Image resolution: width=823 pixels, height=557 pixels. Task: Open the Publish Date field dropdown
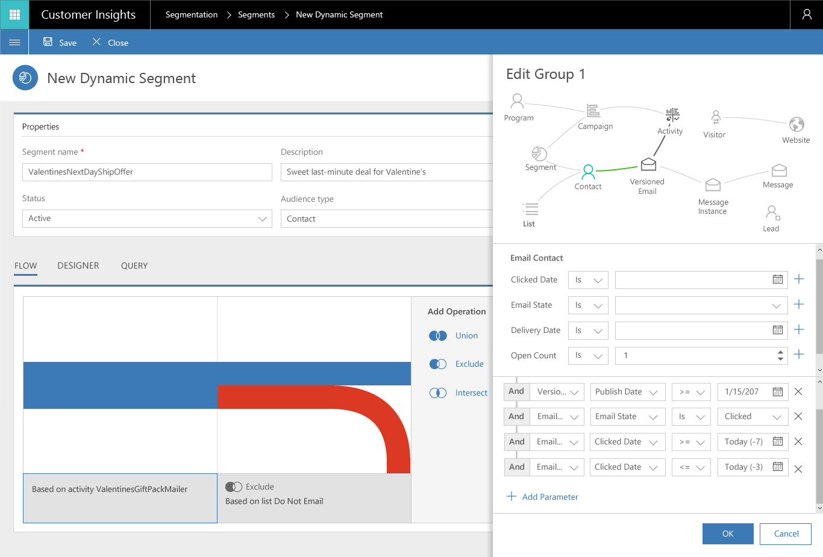click(x=627, y=392)
